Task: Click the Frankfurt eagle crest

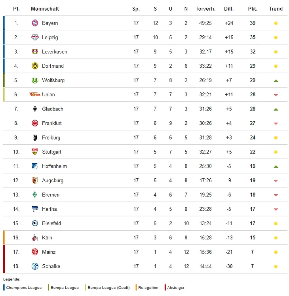Action: pyautogui.click(x=35, y=123)
